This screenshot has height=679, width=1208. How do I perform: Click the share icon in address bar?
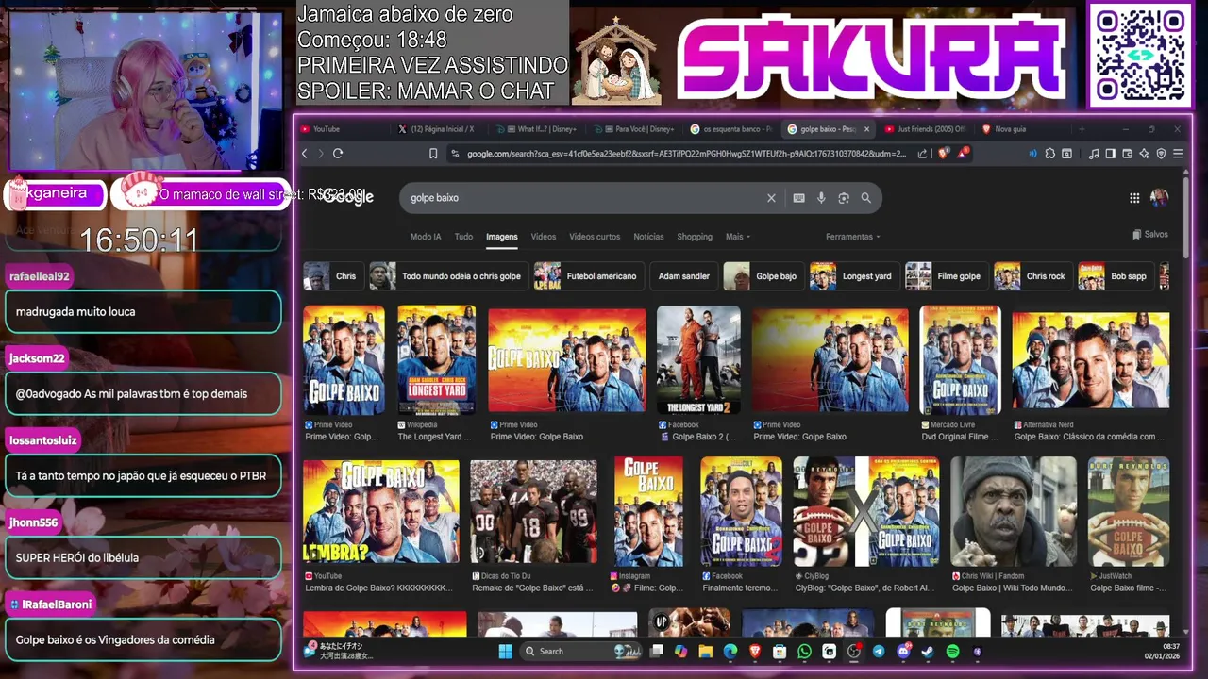[922, 154]
